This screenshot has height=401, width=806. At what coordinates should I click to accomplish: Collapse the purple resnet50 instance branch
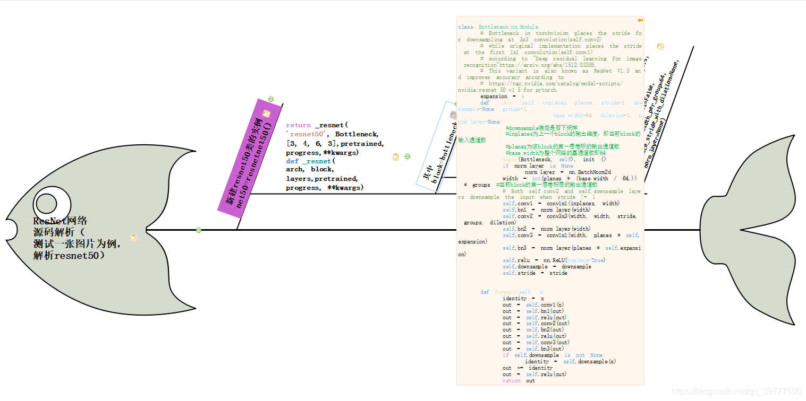pyautogui.click(x=271, y=99)
